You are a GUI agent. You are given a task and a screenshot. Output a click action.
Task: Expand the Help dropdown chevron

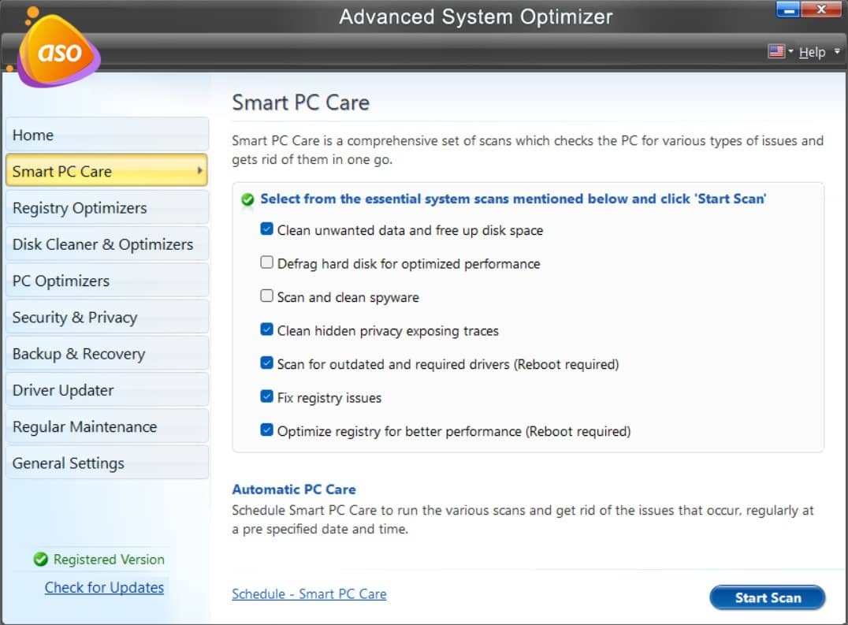(837, 51)
